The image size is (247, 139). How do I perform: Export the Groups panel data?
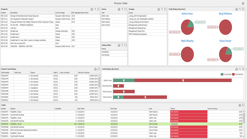tap(158, 9)
